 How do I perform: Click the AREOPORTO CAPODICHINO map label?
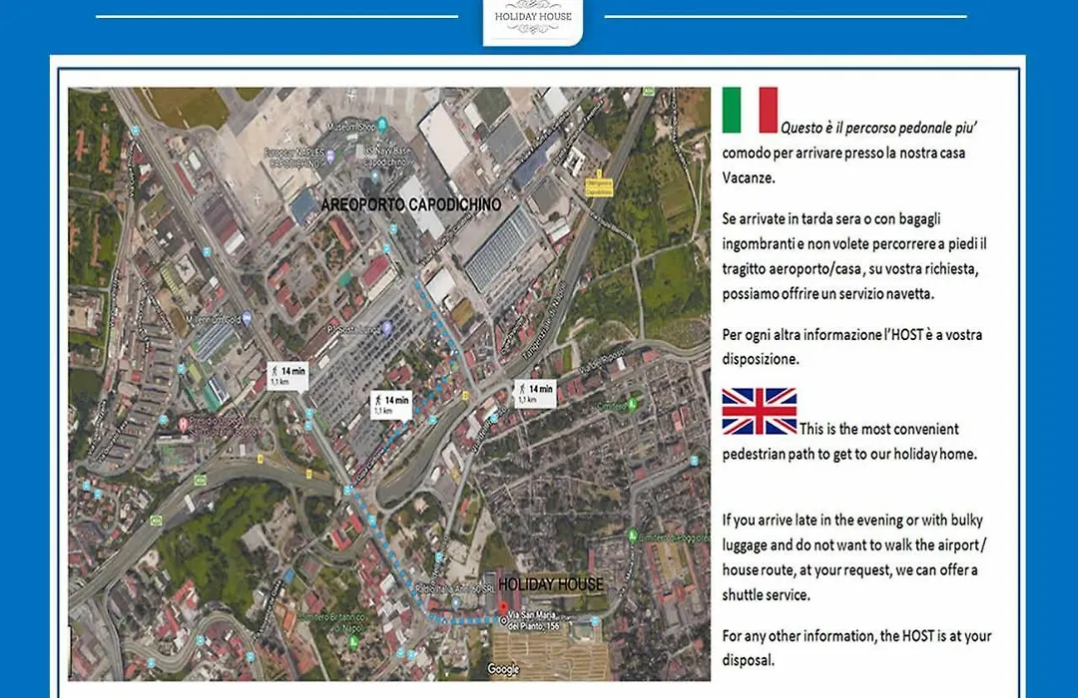pyautogui.click(x=411, y=204)
